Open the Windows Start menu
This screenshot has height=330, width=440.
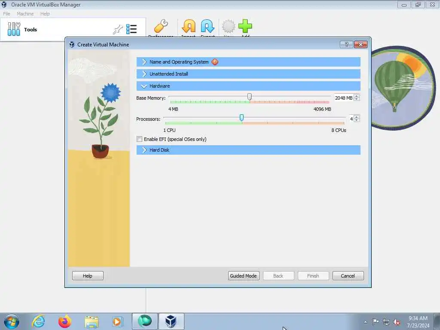pos(12,321)
